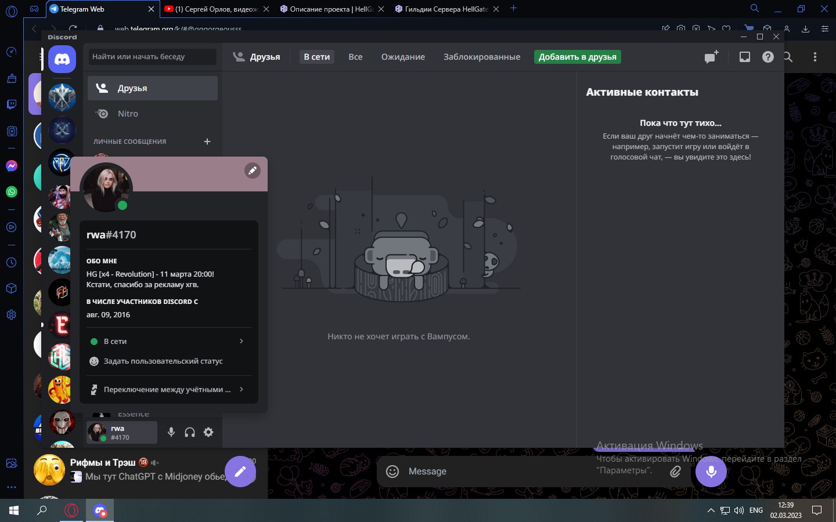Open Opera sidebar extensions cube icon
The image size is (836, 522).
[x=12, y=288]
